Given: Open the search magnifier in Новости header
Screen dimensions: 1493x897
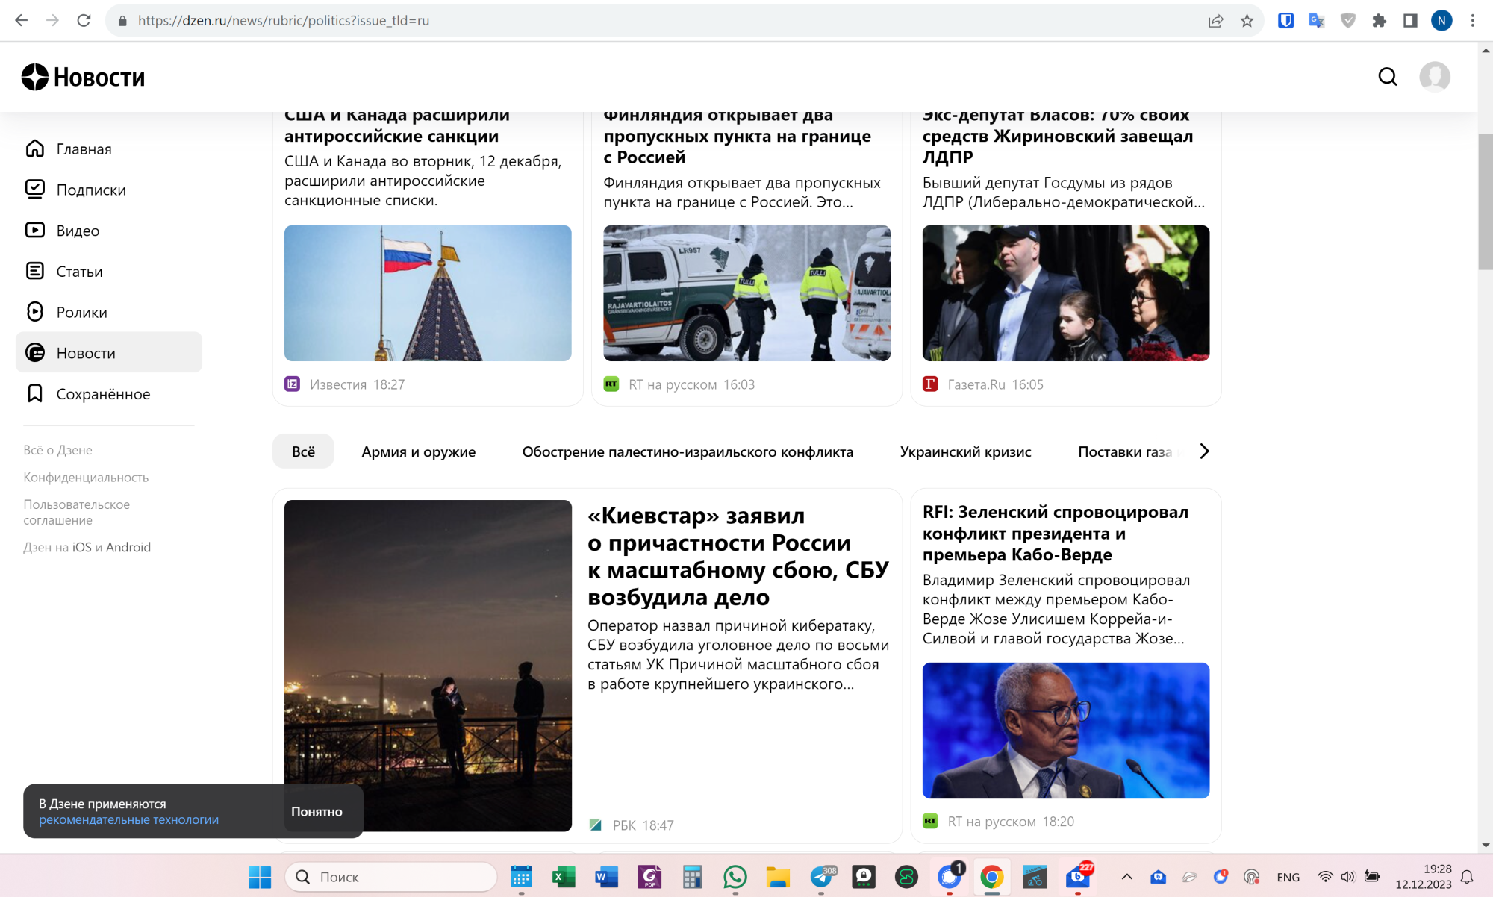Looking at the screenshot, I should pyautogui.click(x=1387, y=76).
